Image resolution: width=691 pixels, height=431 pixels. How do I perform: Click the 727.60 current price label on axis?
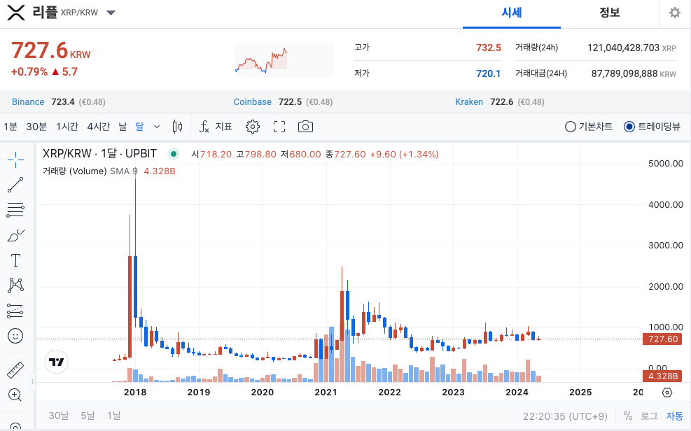pos(662,339)
